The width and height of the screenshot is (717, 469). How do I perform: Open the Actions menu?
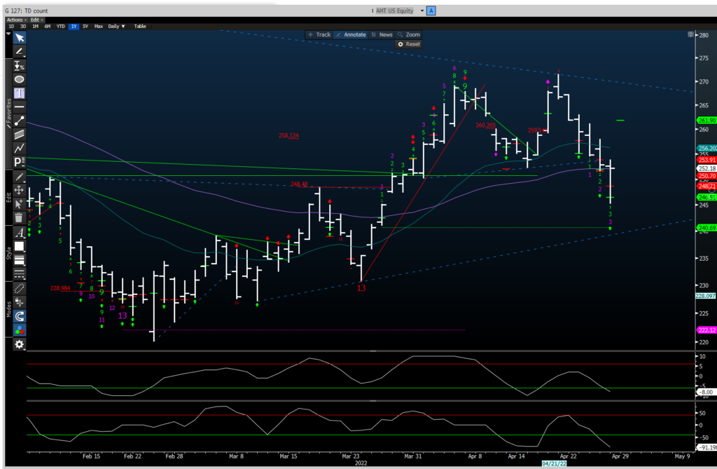[x=17, y=20]
